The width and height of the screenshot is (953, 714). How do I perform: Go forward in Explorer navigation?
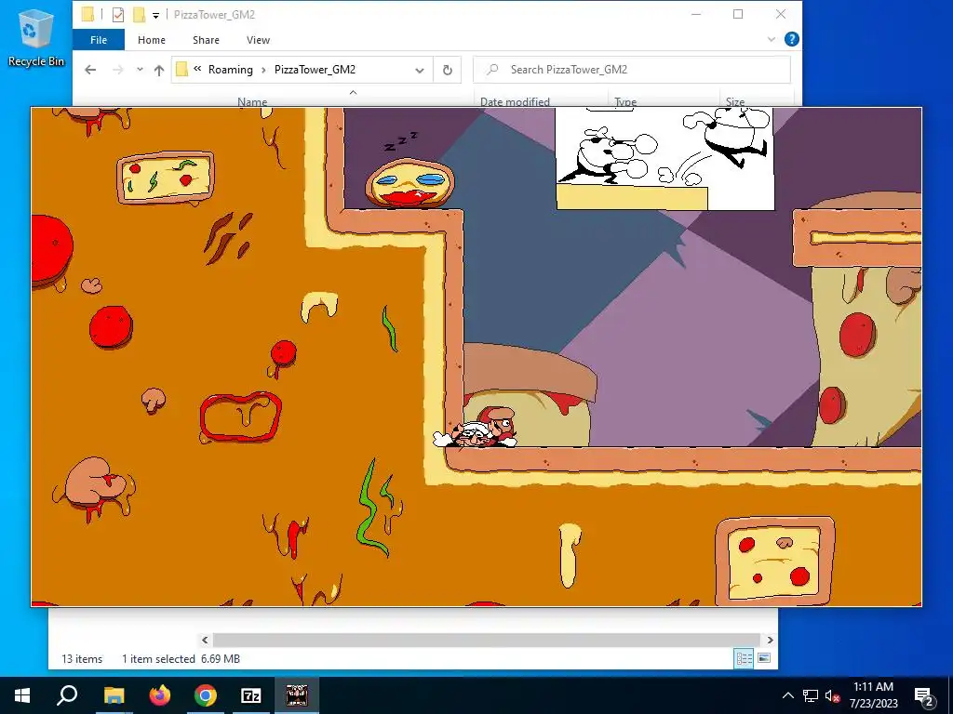[118, 70]
